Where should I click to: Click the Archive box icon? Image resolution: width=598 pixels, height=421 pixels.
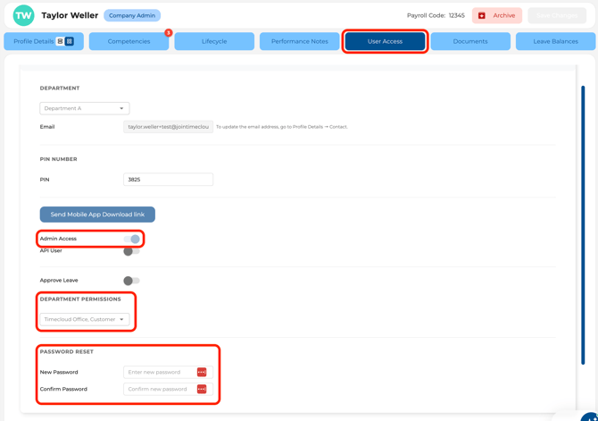[x=482, y=15]
